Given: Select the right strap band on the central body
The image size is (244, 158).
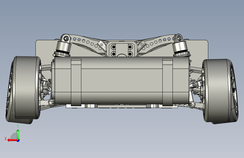Looking at the screenshot, I should point(167,82).
